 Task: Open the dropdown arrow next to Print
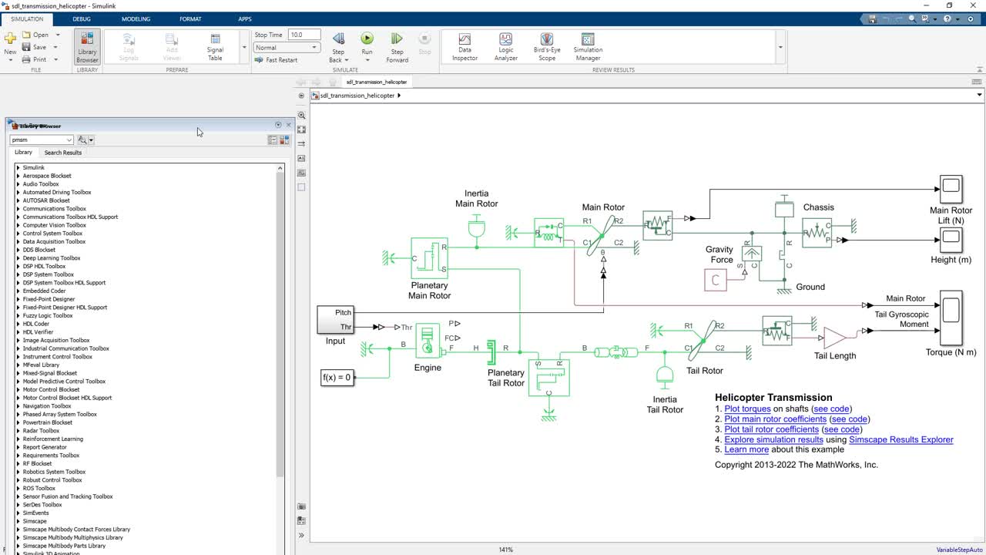pyautogui.click(x=58, y=59)
